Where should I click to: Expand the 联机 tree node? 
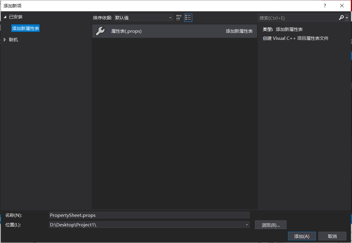(5, 40)
